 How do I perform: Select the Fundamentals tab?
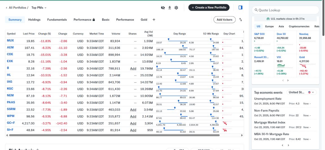point(57,20)
